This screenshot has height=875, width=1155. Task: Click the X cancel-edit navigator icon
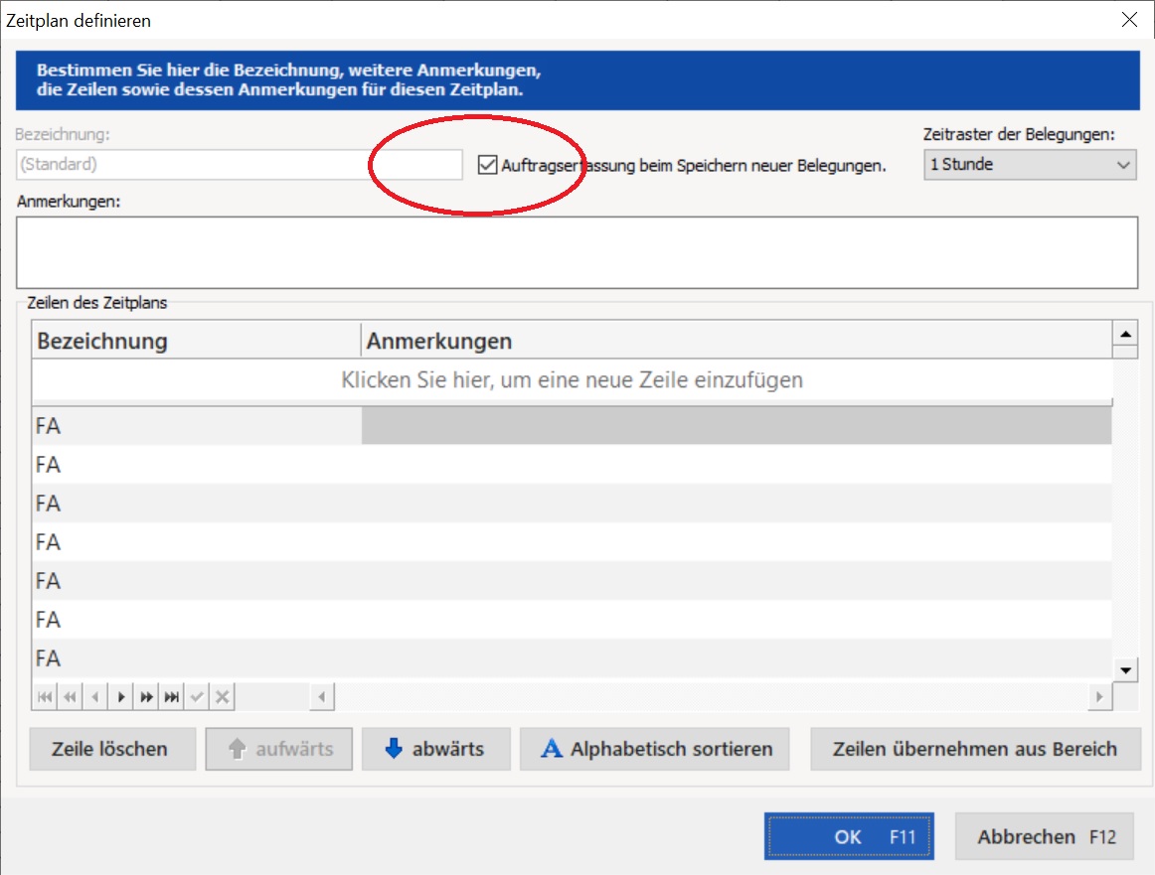tap(223, 697)
